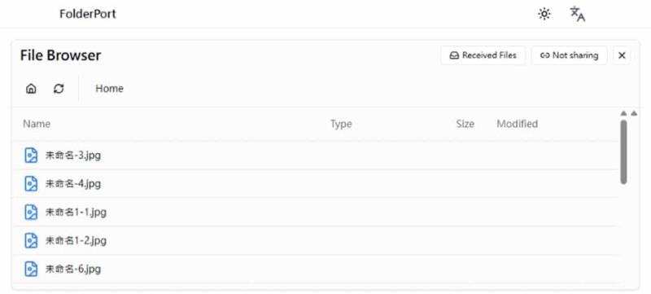Sort files by Name column
This screenshot has width=651, height=294.
click(37, 124)
